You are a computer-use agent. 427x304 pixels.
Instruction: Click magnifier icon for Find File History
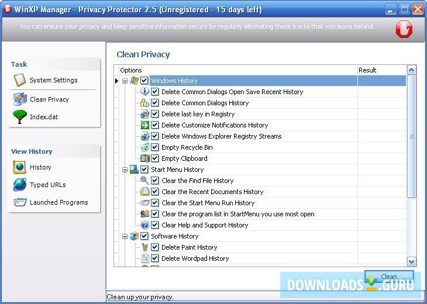[x=145, y=181]
